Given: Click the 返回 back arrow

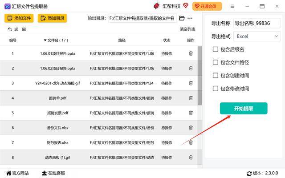Looking at the screenshot, I should (10, 29).
